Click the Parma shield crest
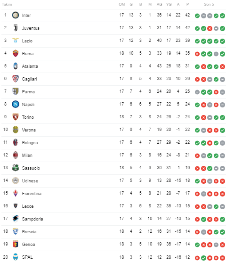The height and width of the screenshot is (262, 226). click(16, 91)
